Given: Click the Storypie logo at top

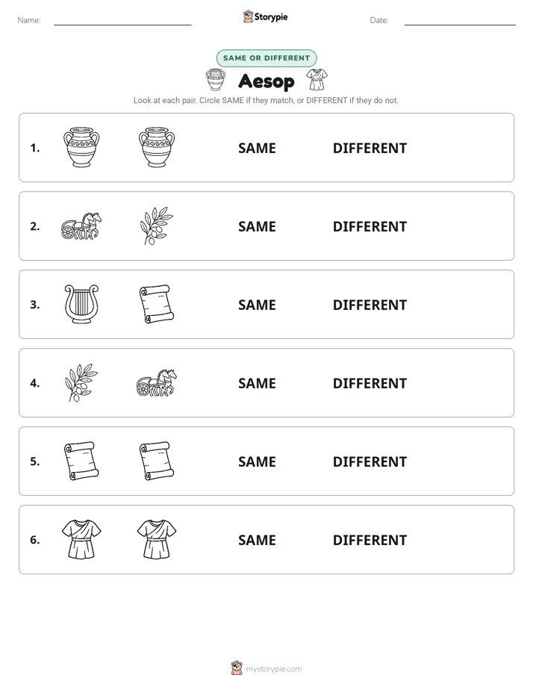Looking at the screenshot, I should coord(266,16).
